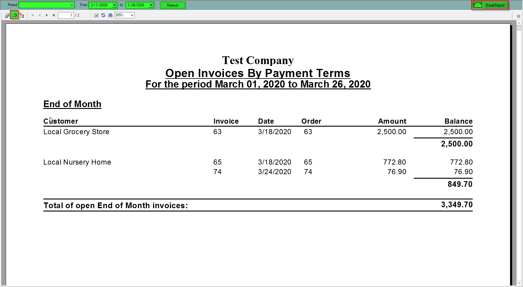
Task: Click the Local Nursery Home customer name
Action: [x=77, y=162]
